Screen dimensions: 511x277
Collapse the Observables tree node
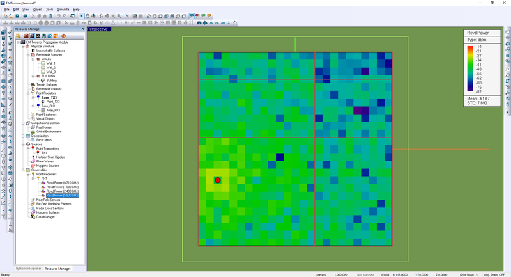pyautogui.click(x=23, y=170)
